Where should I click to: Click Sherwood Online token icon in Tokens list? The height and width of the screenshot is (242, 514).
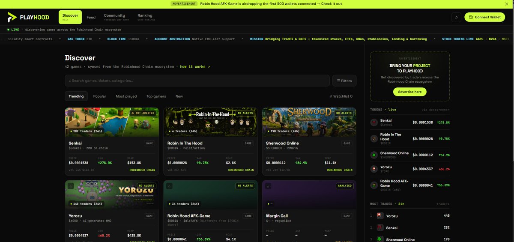pos(374,155)
